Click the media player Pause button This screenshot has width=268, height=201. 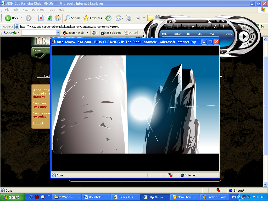pos(253,37)
